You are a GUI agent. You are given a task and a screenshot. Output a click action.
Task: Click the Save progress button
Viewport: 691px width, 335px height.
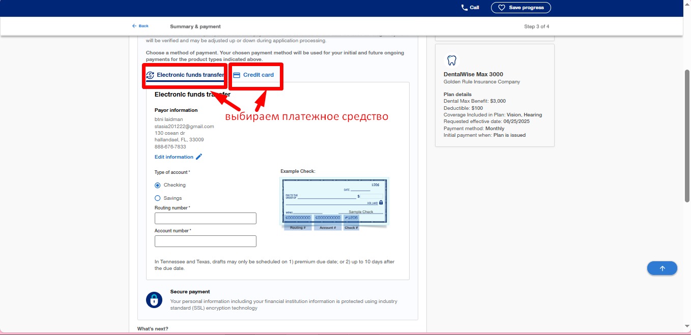click(521, 7)
